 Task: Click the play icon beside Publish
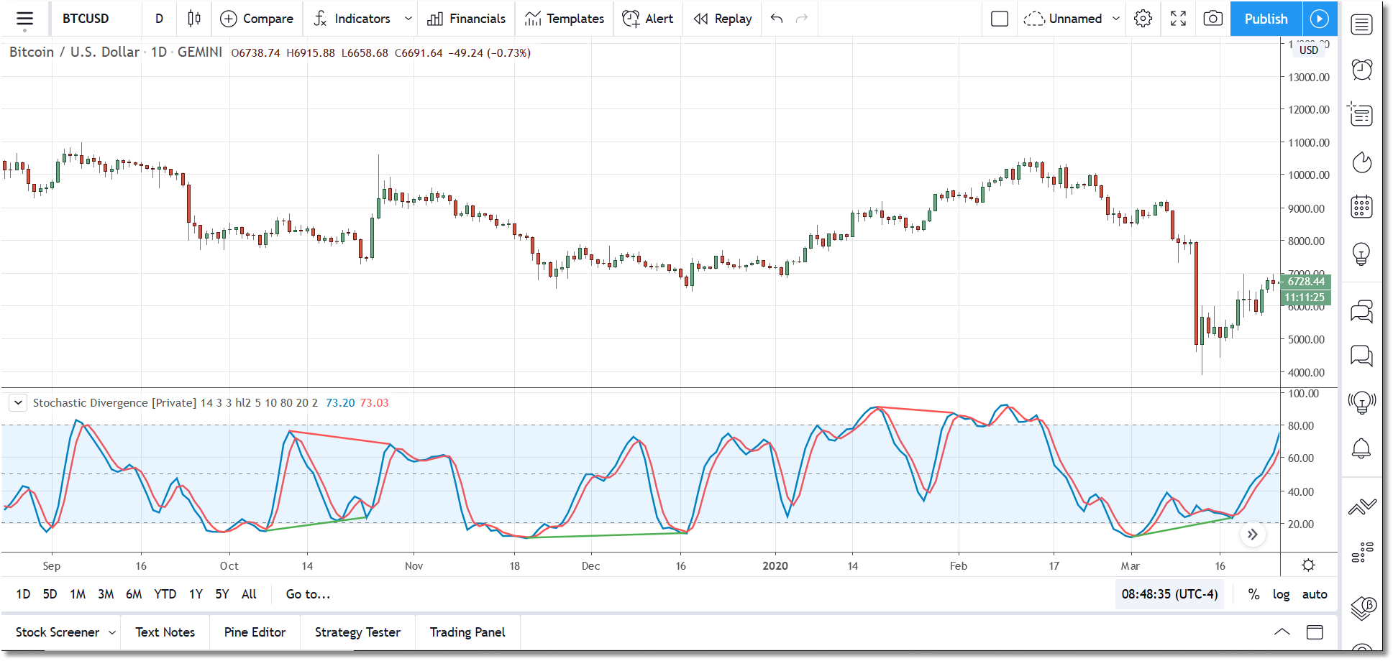pyautogui.click(x=1320, y=19)
